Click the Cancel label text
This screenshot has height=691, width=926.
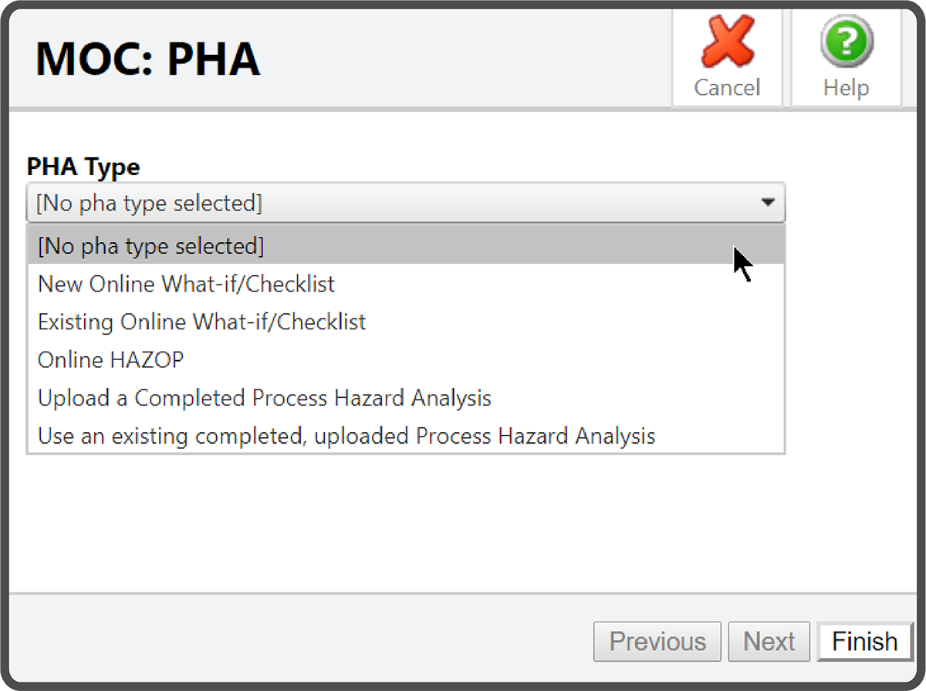click(726, 87)
